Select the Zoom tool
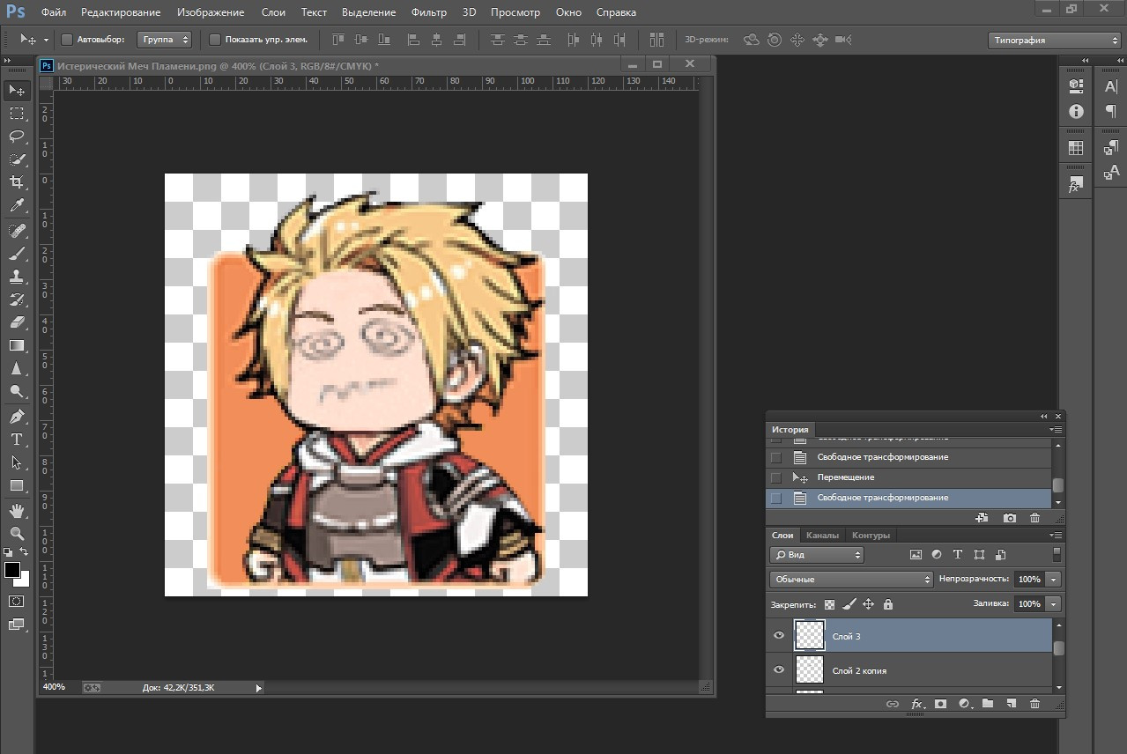The image size is (1127, 754). (17, 533)
